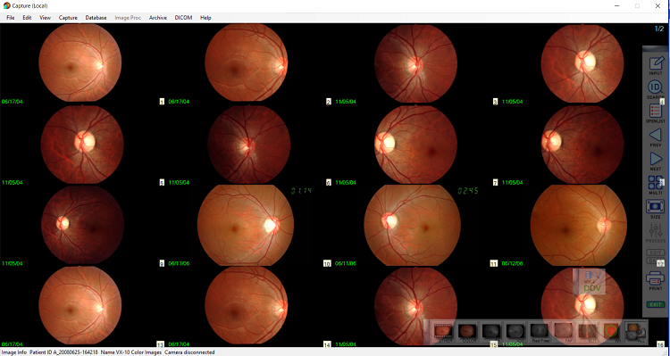The width and height of the screenshot is (670, 356).
Task: Open the File menu
Action: [x=10, y=18]
